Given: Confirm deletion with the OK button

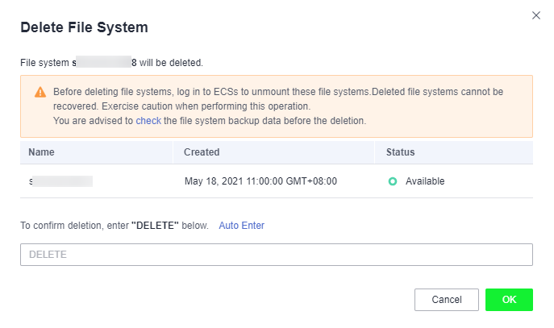Looking at the screenshot, I should pyautogui.click(x=509, y=300).
